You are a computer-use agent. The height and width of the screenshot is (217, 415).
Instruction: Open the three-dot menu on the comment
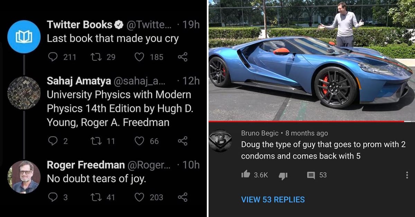(x=407, y=175)
